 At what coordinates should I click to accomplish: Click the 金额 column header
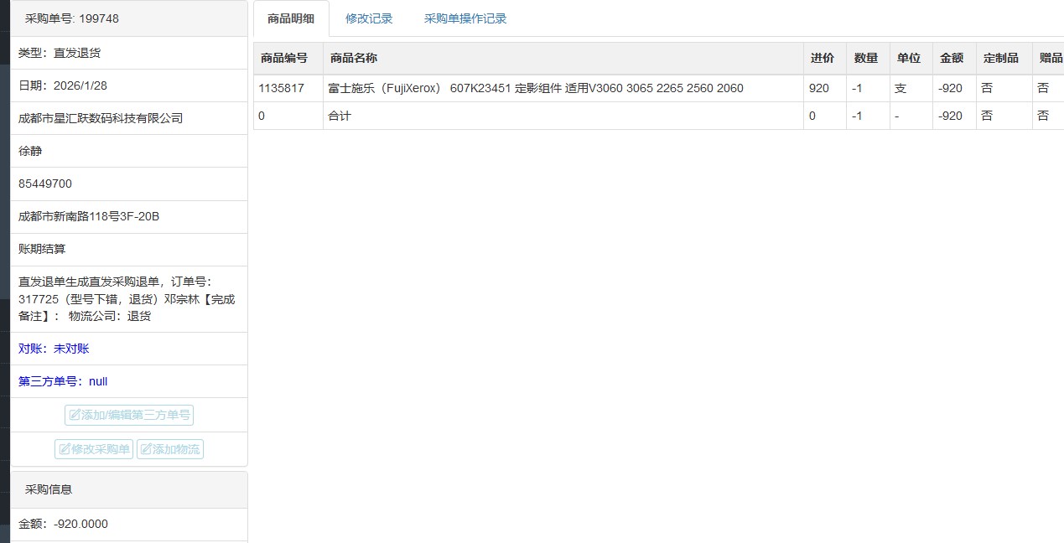tap(952, 58)
